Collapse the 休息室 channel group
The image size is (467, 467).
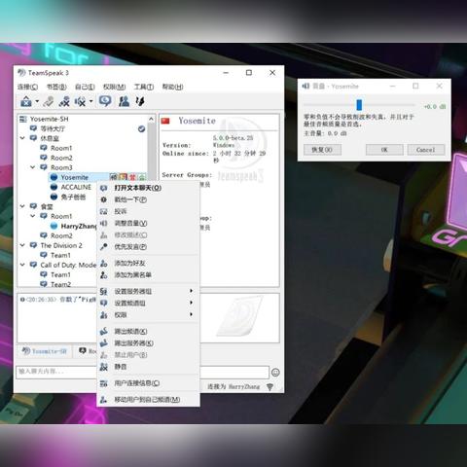[x=22, y=138]
